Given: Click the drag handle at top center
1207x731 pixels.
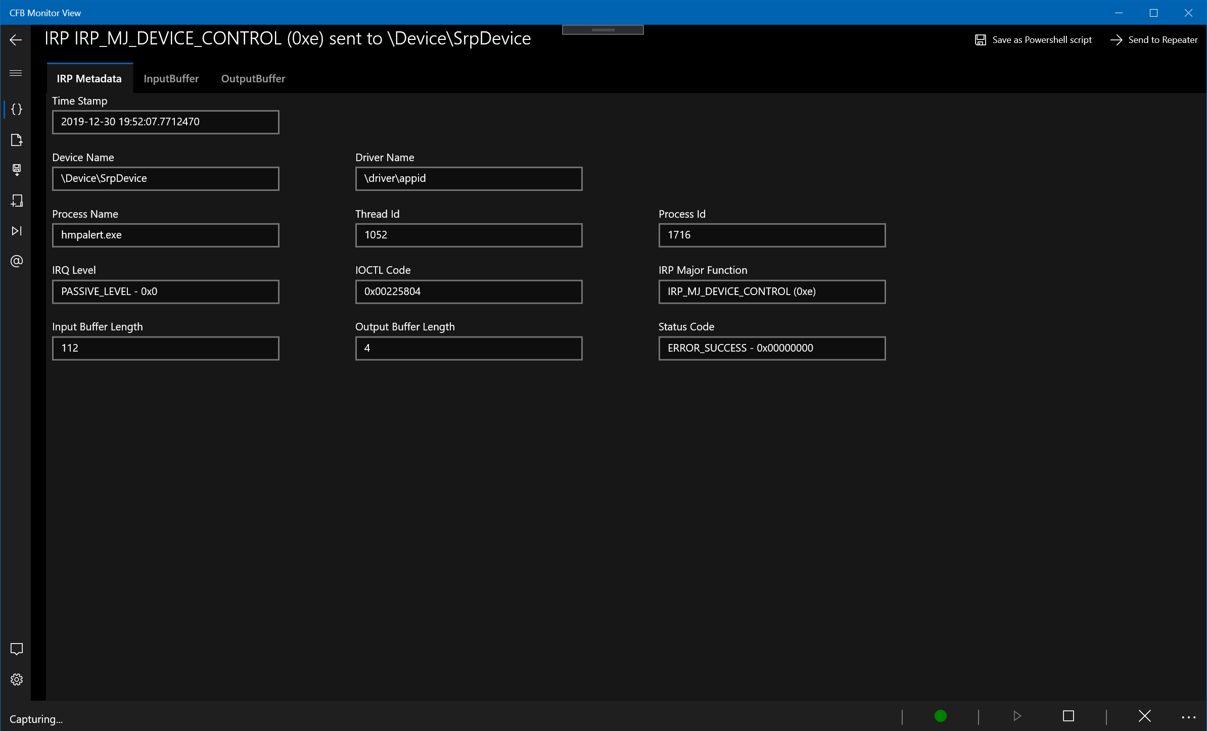Looking at the screenshot, I should click(x=603, y=30).
